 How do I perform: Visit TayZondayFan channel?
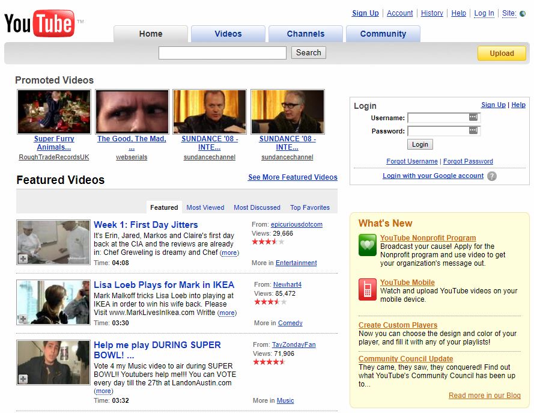[294, 345]
